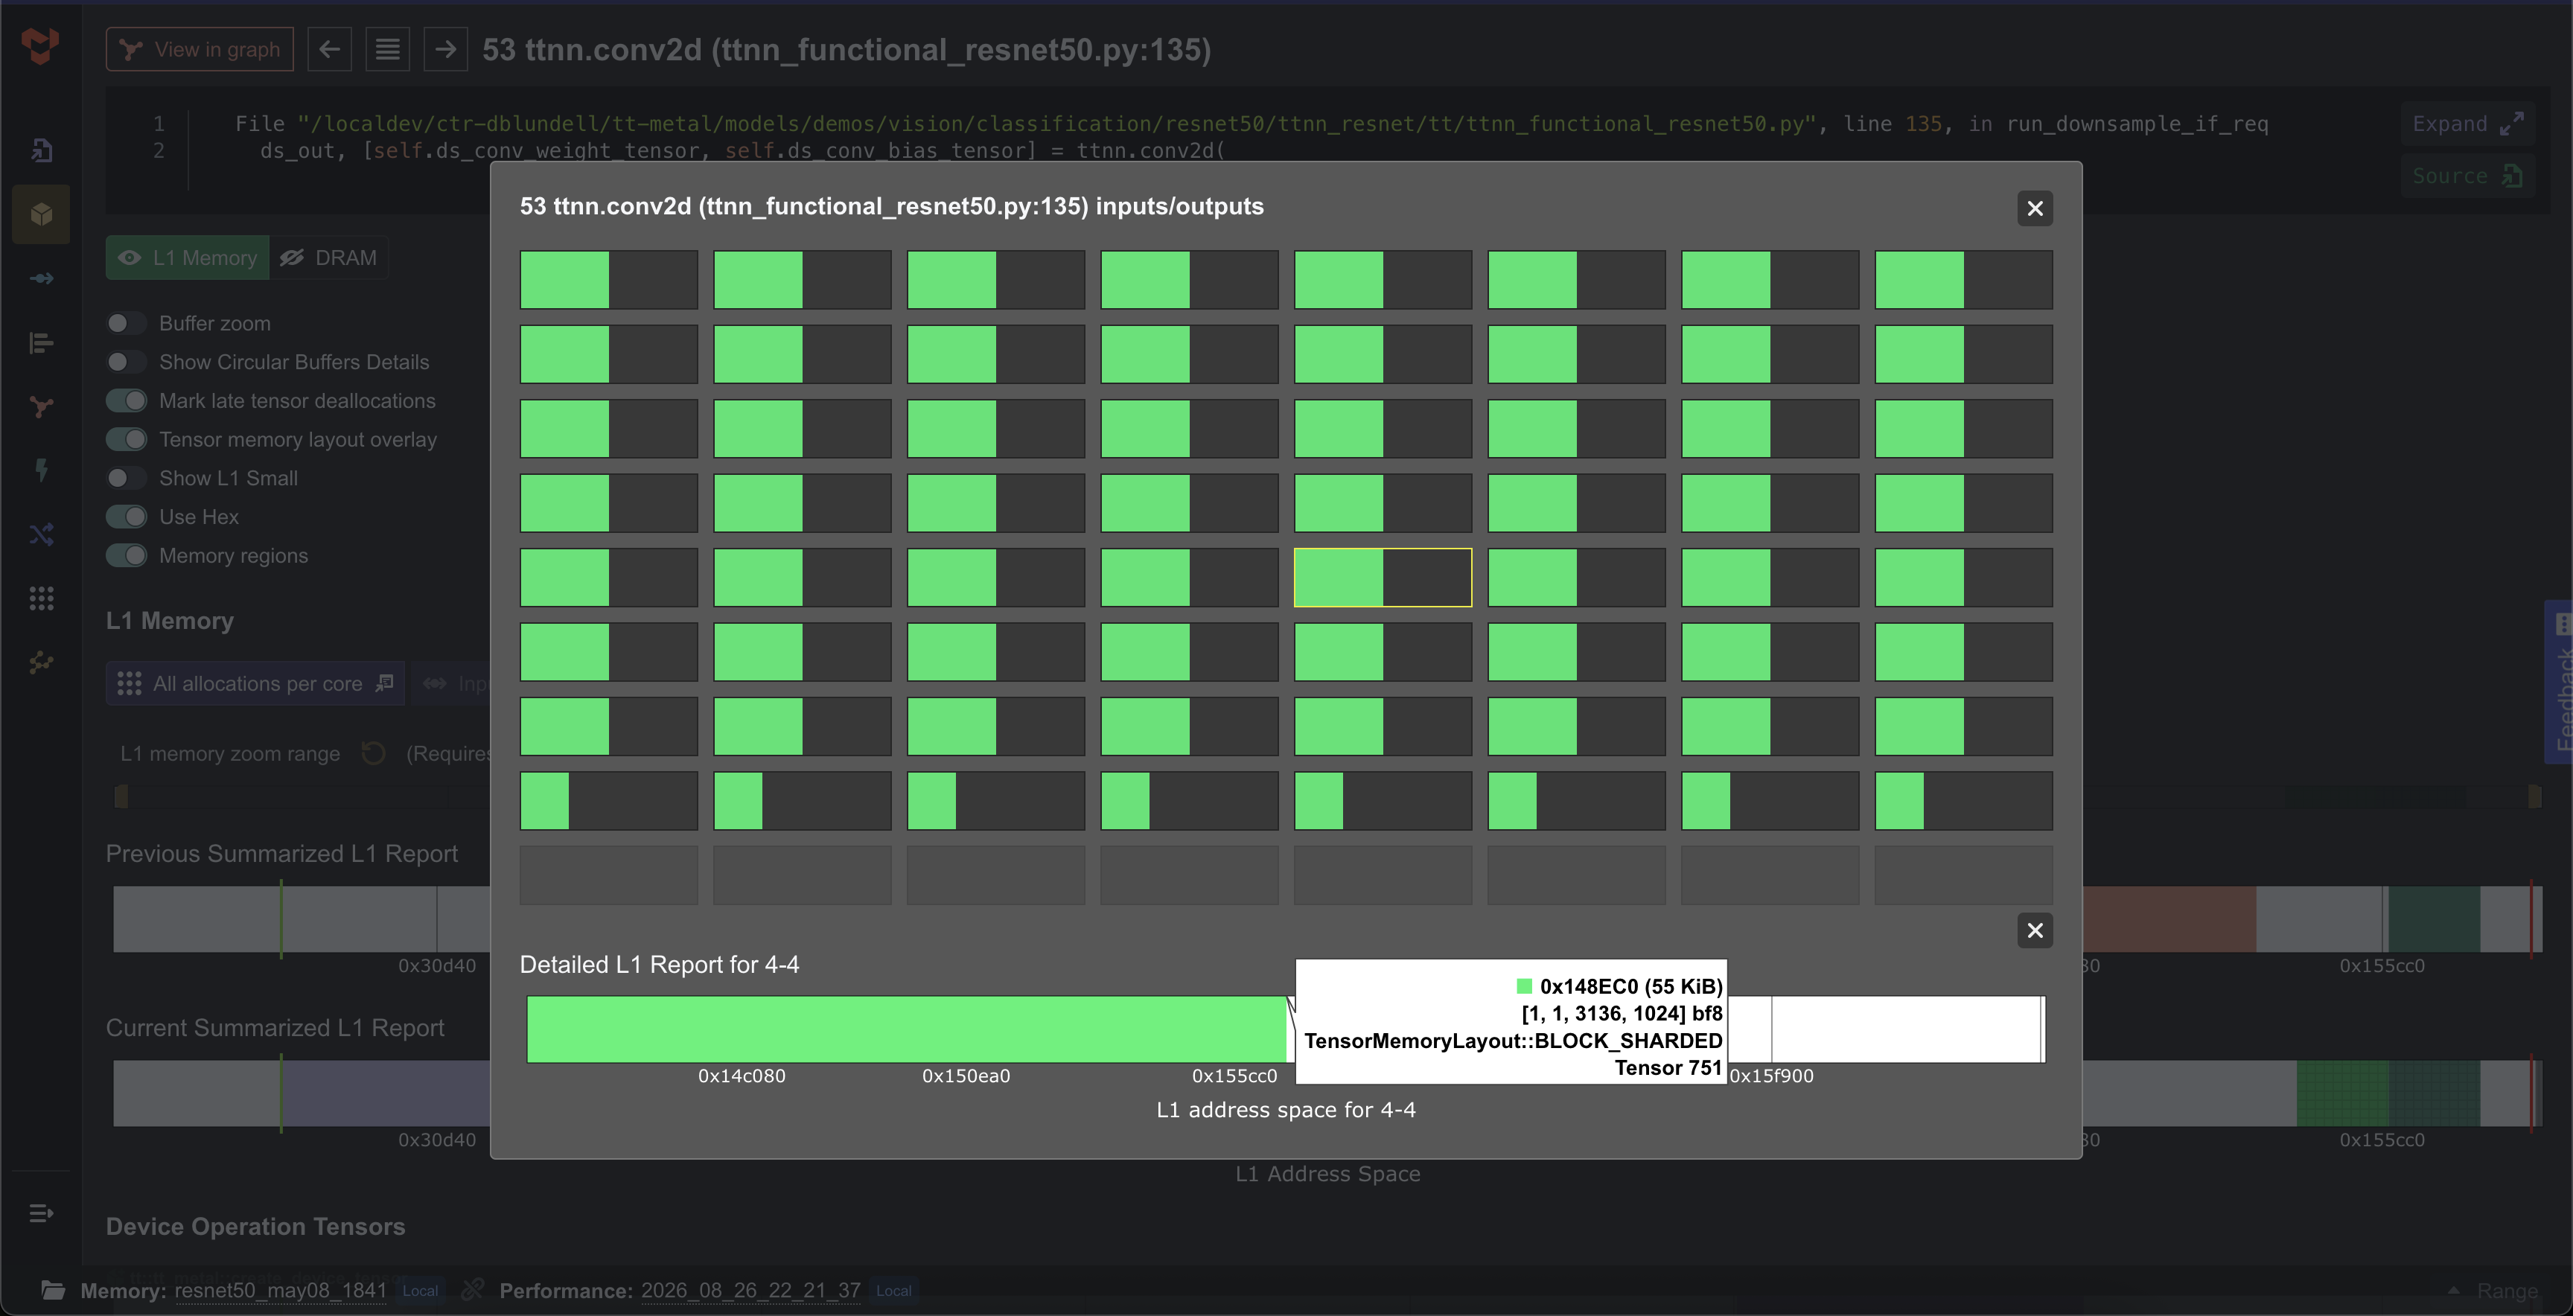Expand the bottom-left collapse menu icon
Viewport: 2573px width, 1316px height.
(41, 1213)
